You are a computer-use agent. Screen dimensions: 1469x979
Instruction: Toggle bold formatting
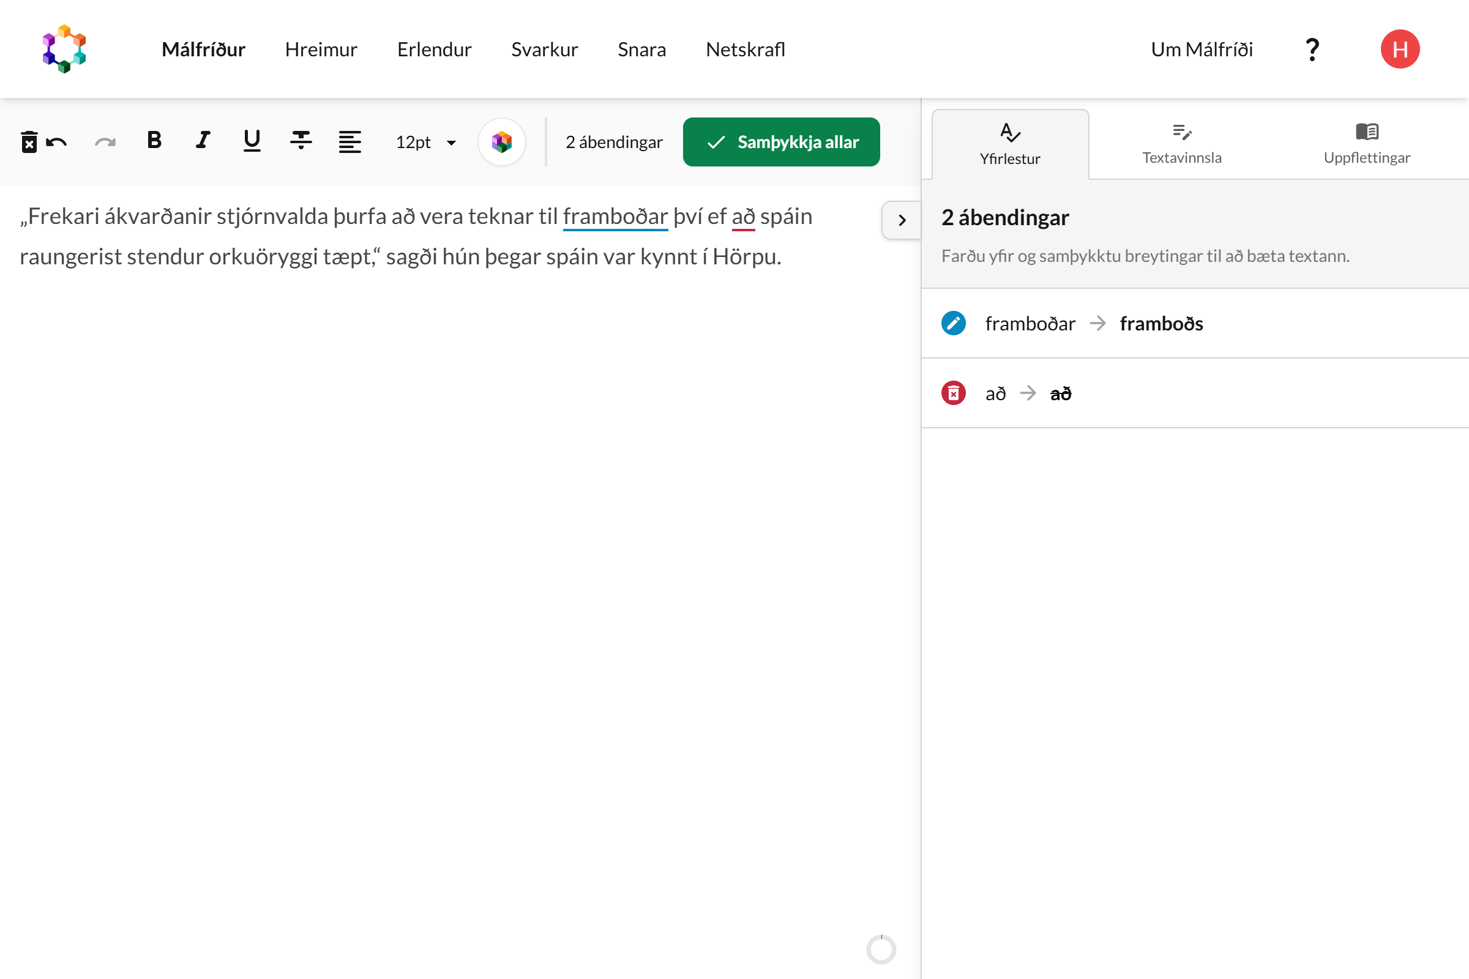click(154, 141)
